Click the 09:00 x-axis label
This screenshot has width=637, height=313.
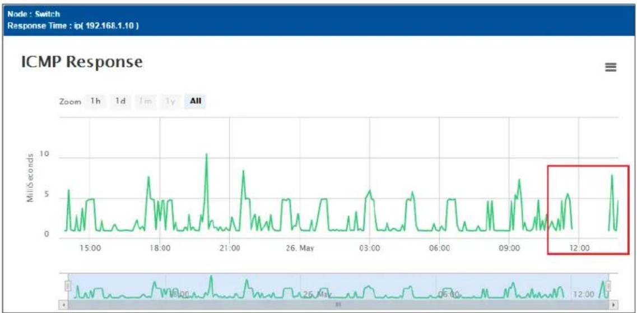509,248
